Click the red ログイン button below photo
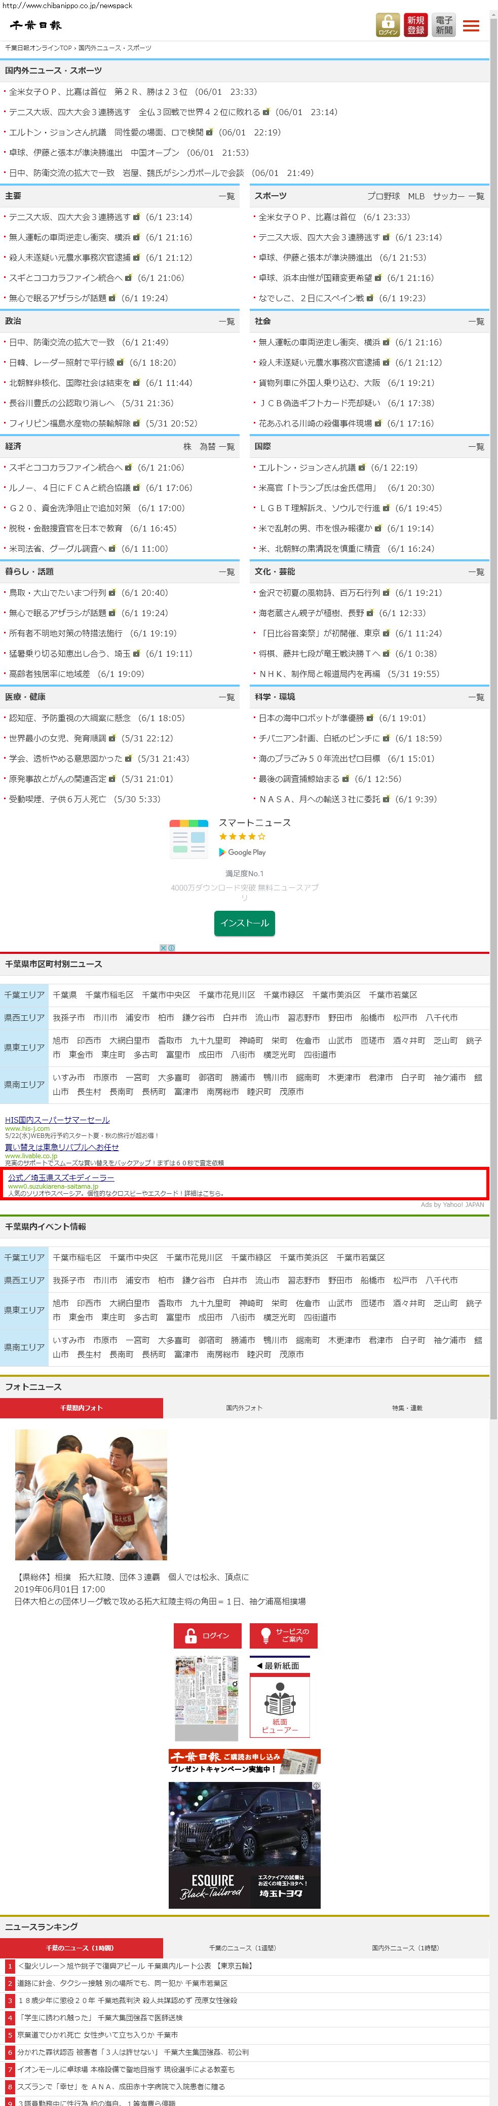 (207, 1635)
